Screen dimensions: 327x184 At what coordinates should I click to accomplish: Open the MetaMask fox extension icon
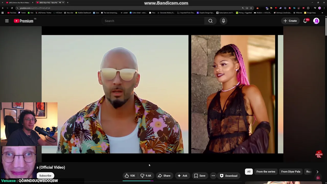[x=258, y=8]
